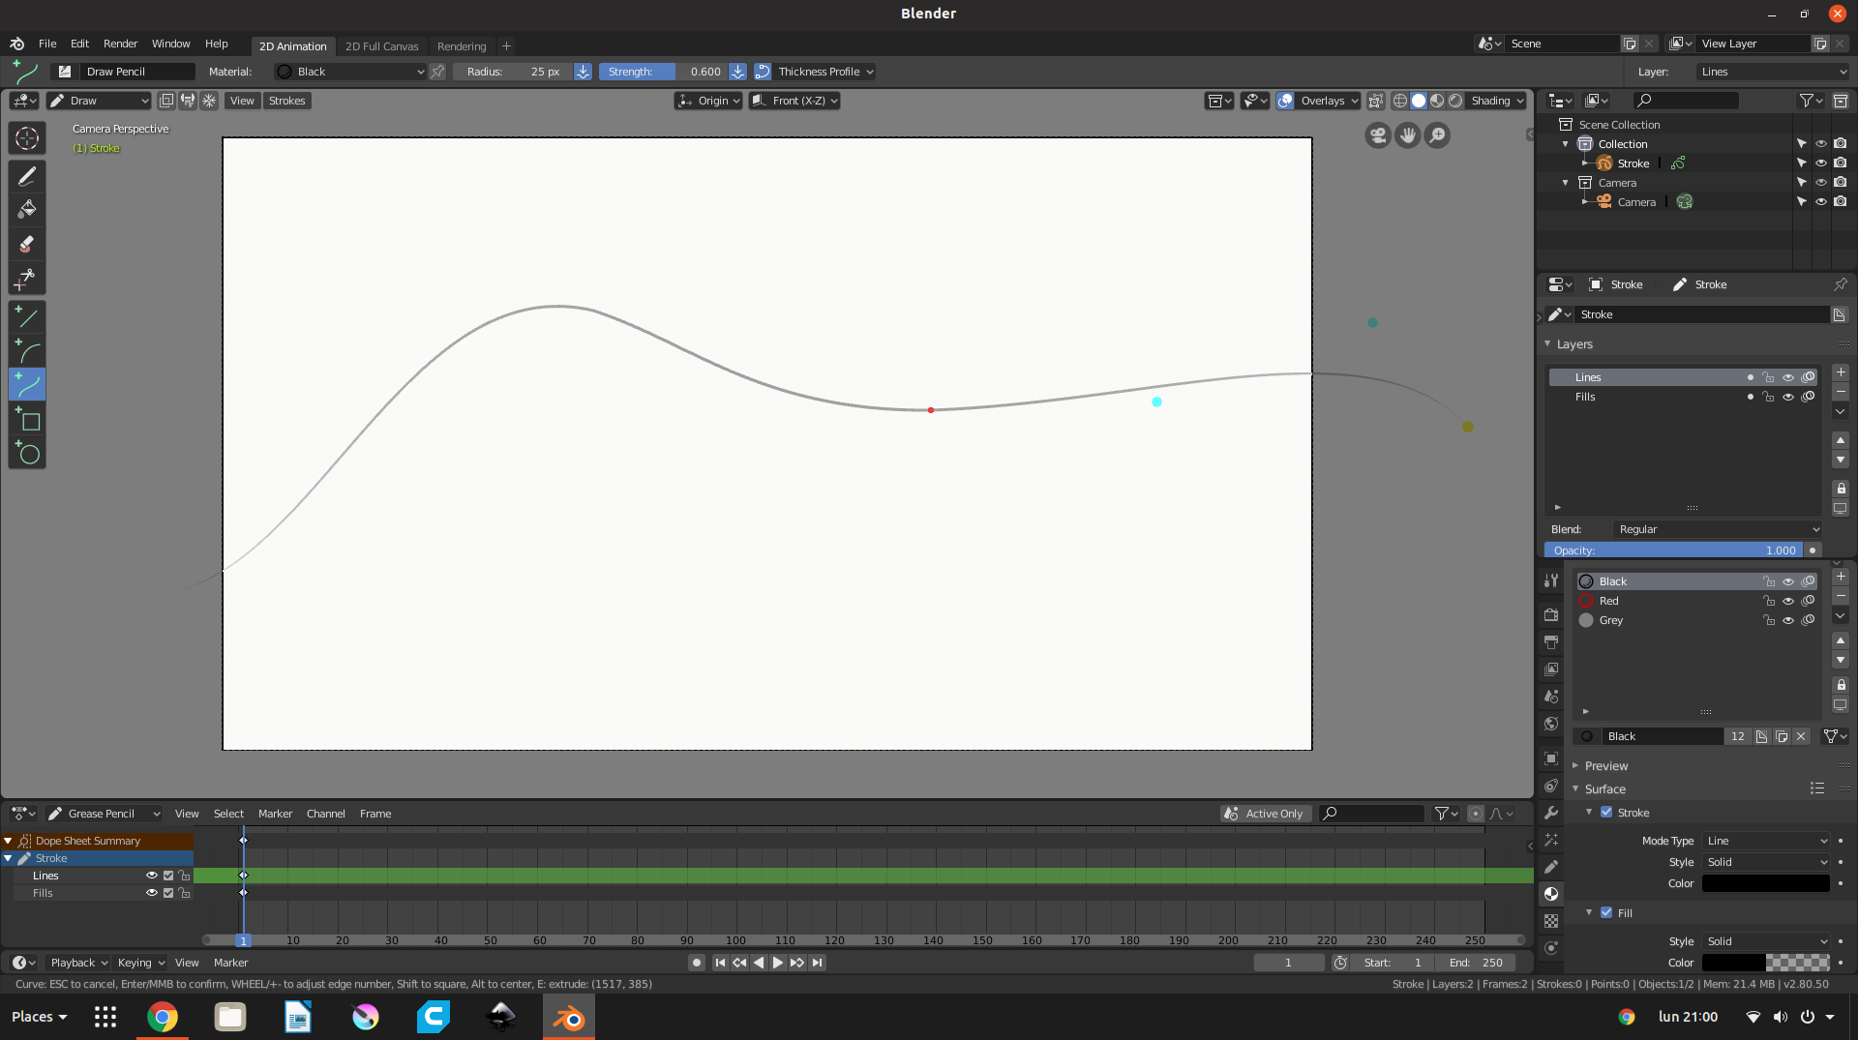The image size is (1858, 1040).
Task: Launch Google Chrome from the taskbar
Action: point(163,1017)
